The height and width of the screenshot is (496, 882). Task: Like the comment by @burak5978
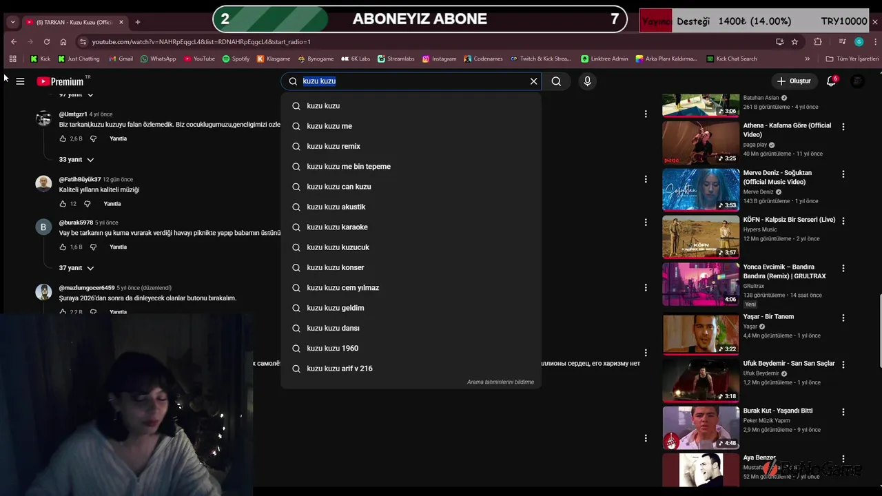tap(63, 247)
